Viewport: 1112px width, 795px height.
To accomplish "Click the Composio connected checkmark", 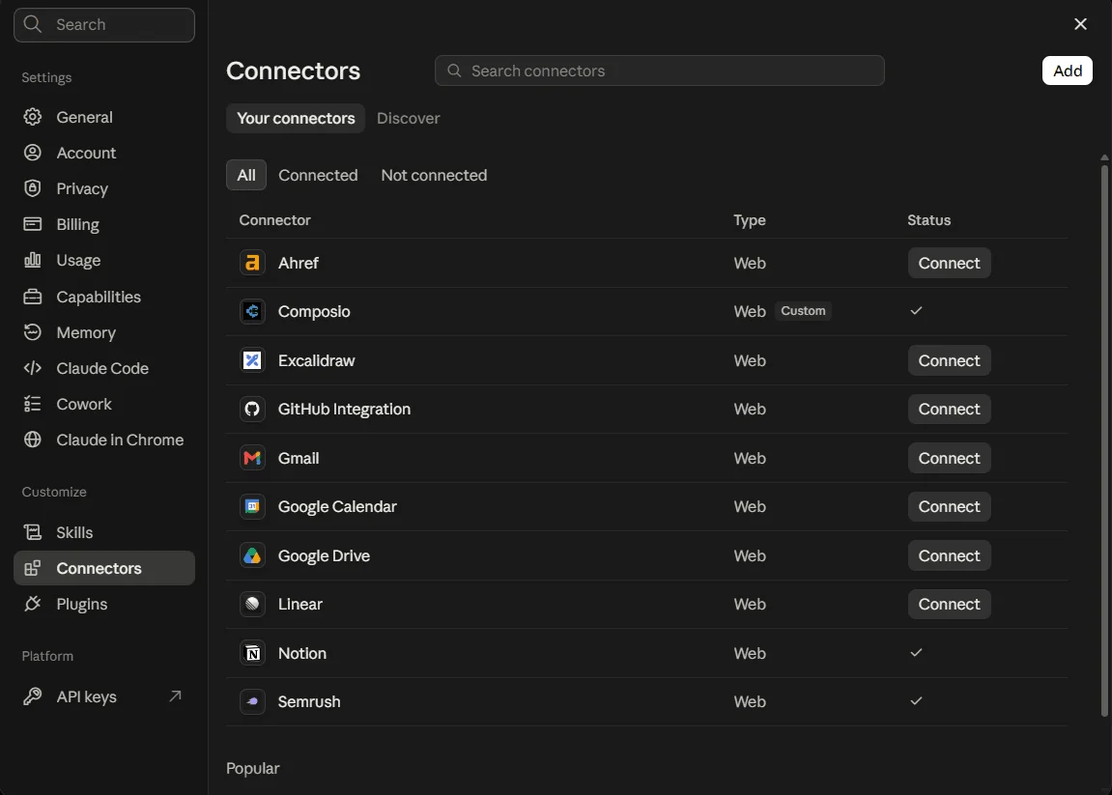I will click(916, 311).
